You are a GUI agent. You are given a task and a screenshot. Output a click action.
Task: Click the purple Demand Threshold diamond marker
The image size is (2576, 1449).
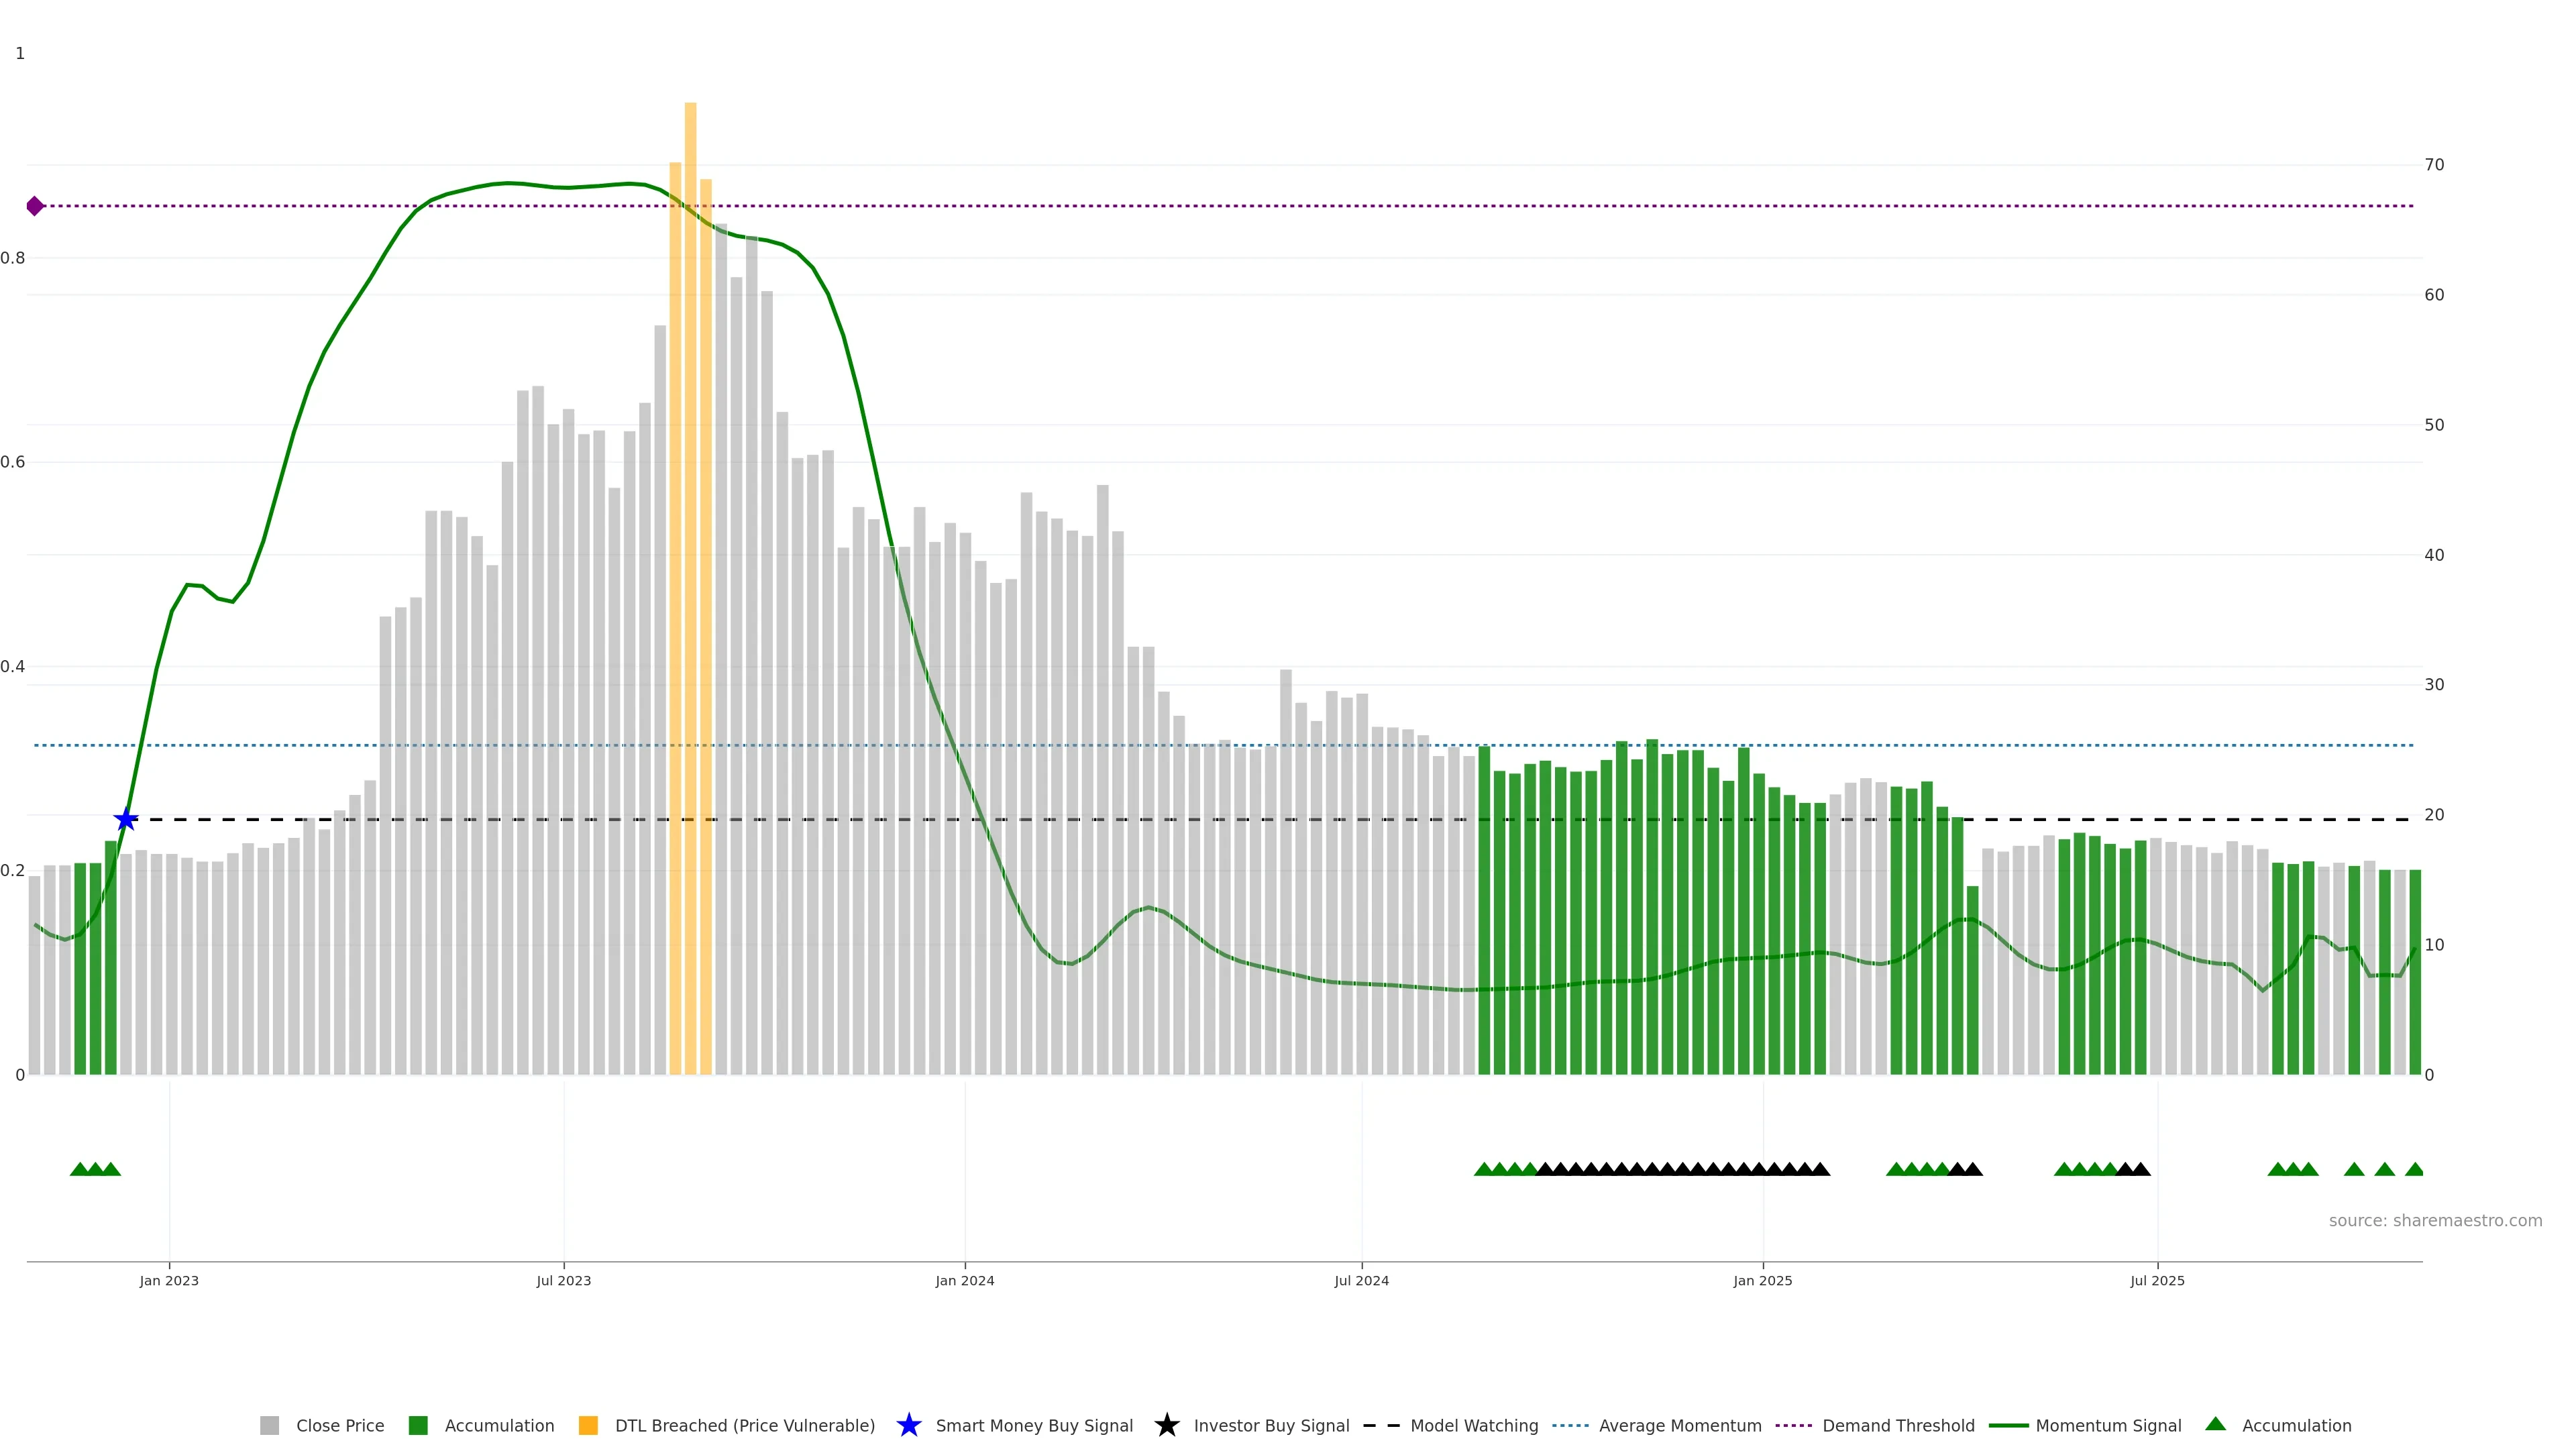(x=35, y=206)
